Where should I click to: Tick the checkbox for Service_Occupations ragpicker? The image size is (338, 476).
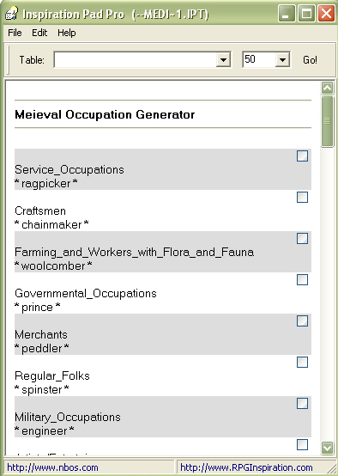click(x=302, y=156)
